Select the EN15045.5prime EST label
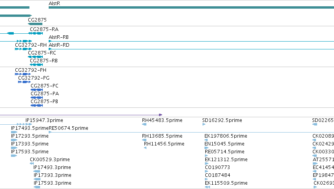334x189 pixels. 224,144
